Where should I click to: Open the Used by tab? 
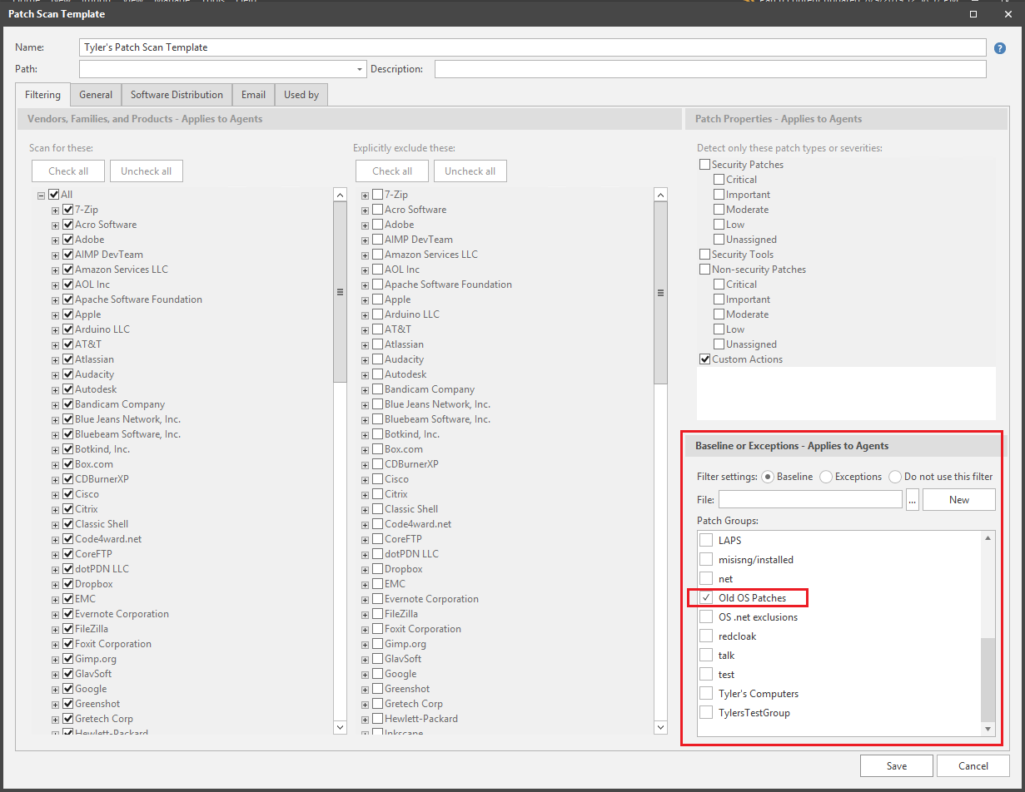pyautogui.click(x=301, y=95)
